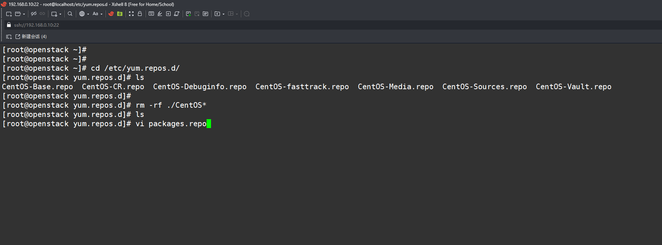The image size is (662, 245).
Task: Click the globe Encoding icon
Action: point(82,14)
